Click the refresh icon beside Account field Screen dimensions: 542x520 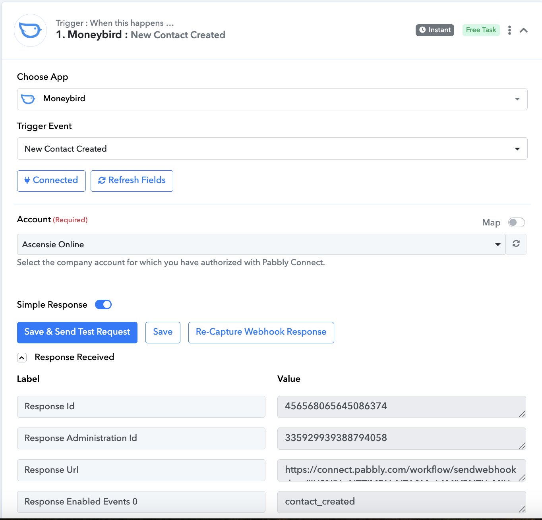[516, 244]
